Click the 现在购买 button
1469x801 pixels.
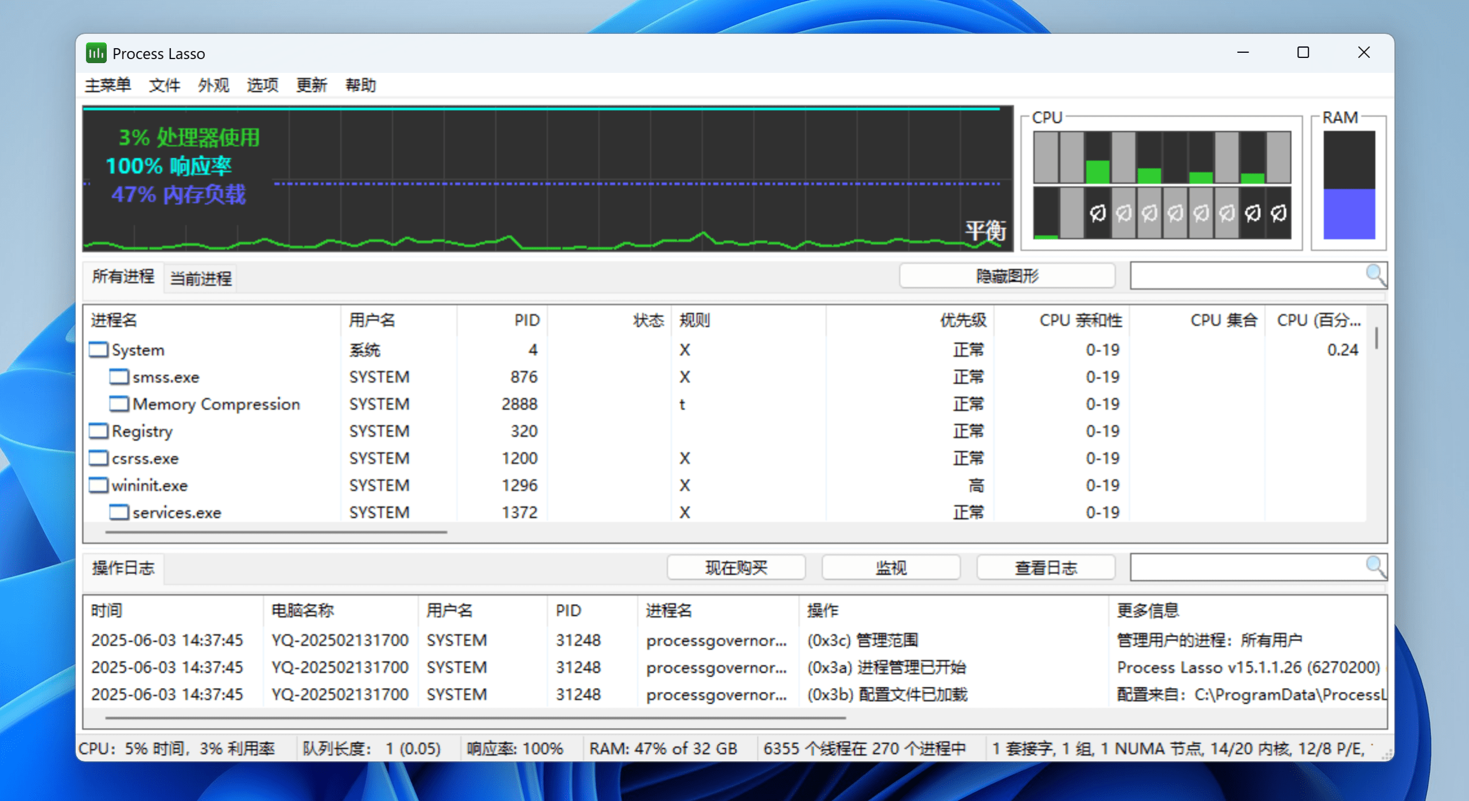(x=736, y=567)
